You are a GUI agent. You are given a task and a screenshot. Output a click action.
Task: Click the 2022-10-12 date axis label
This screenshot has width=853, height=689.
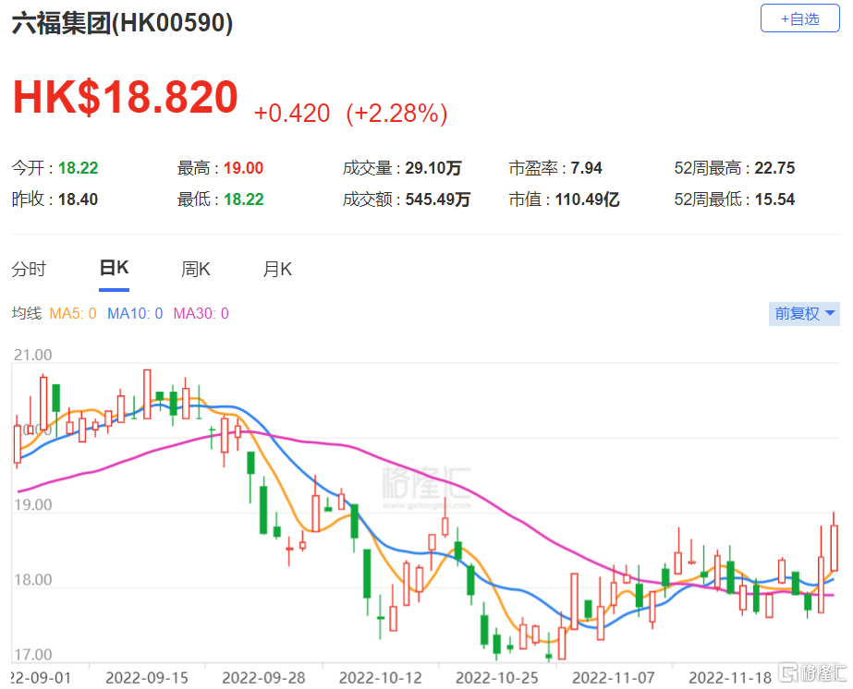click(380, 678)
